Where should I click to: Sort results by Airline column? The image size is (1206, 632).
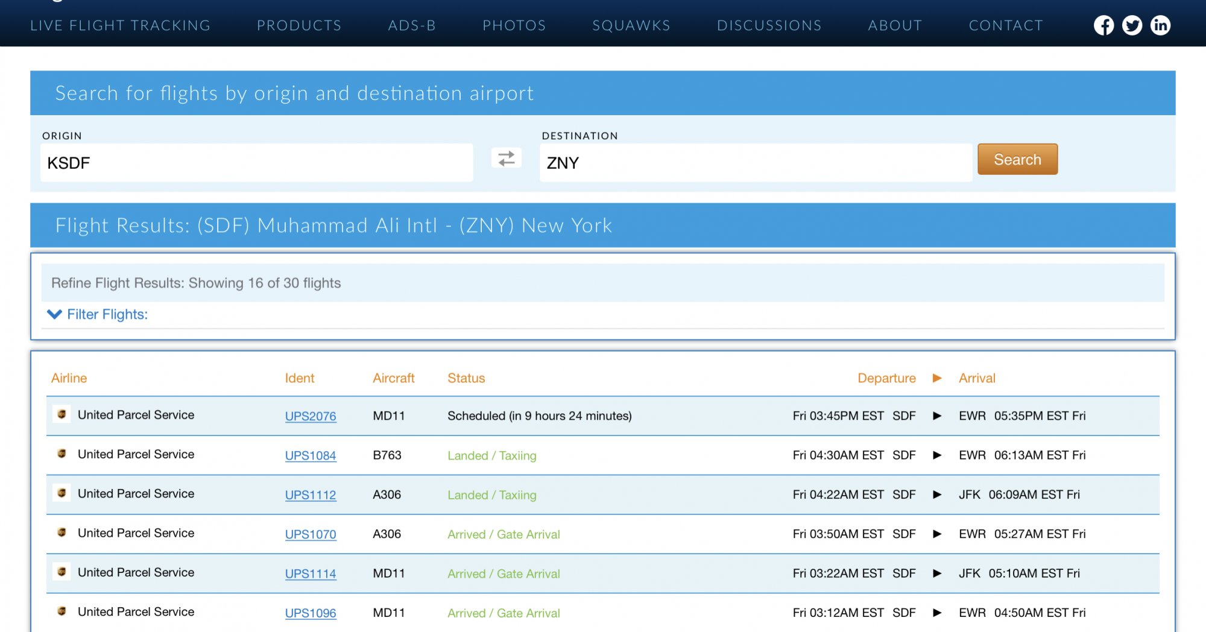click(x=69, y=378)
